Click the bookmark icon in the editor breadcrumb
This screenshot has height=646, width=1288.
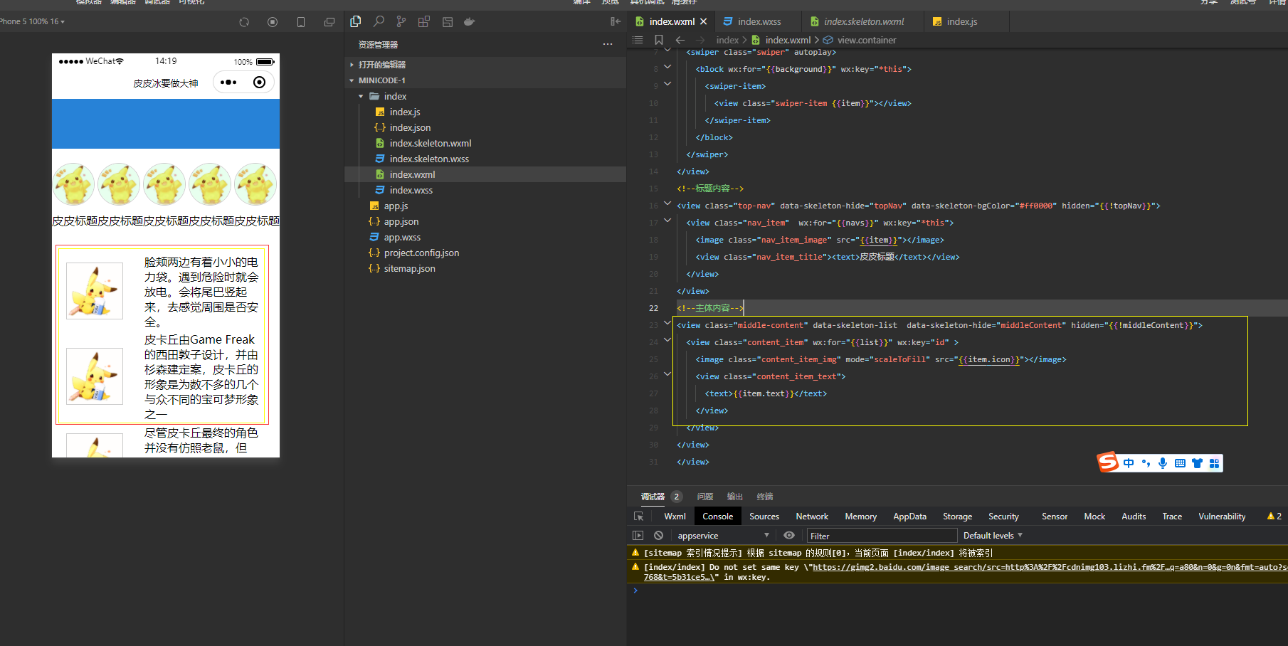click(659, 40)
